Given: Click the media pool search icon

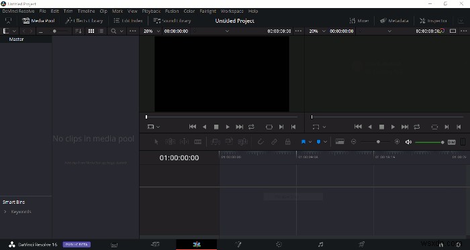Looking at the screenshot, I should (113, 31).
